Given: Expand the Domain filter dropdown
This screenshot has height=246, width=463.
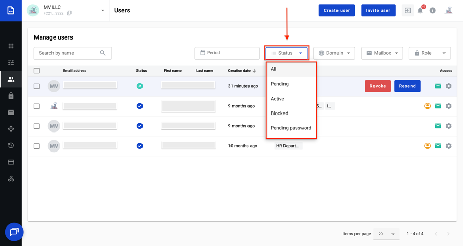Looking at the screenshot, I should coord(334,53).
